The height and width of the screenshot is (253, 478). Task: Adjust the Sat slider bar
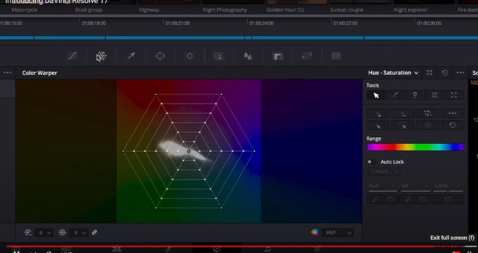[415, 191]
